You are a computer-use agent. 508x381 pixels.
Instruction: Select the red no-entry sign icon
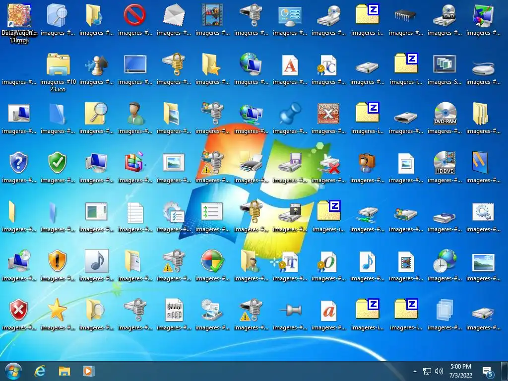point(135,15)
